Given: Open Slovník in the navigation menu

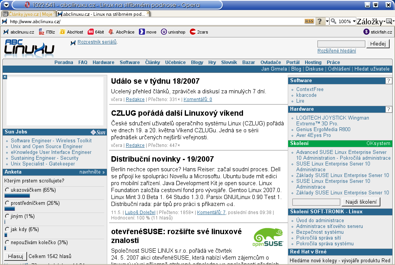Looking at the screenshot, I should coord(229,62).
